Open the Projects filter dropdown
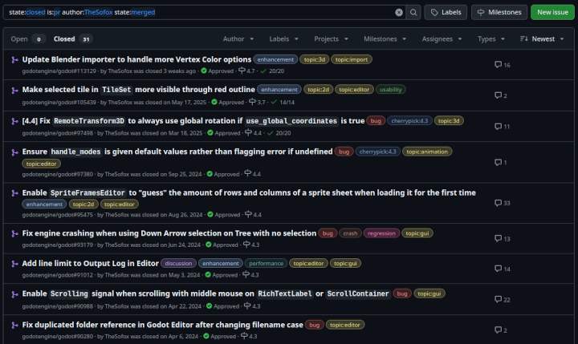Image resolution: width=578 pixels, height=344 pixels. pyautogui.click(x=331, y=39)
